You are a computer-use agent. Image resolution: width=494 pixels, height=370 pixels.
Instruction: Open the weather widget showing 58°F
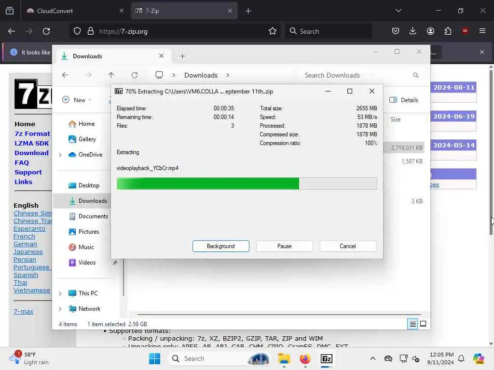(x=29, y=358)
